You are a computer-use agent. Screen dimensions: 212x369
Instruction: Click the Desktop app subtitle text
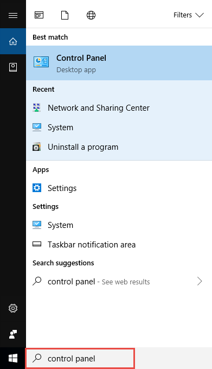coord(76,70)
